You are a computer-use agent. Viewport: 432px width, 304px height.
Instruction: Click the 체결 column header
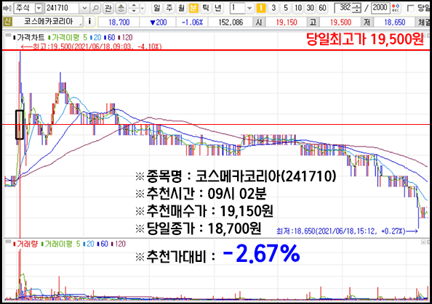[x=423, y=22]
